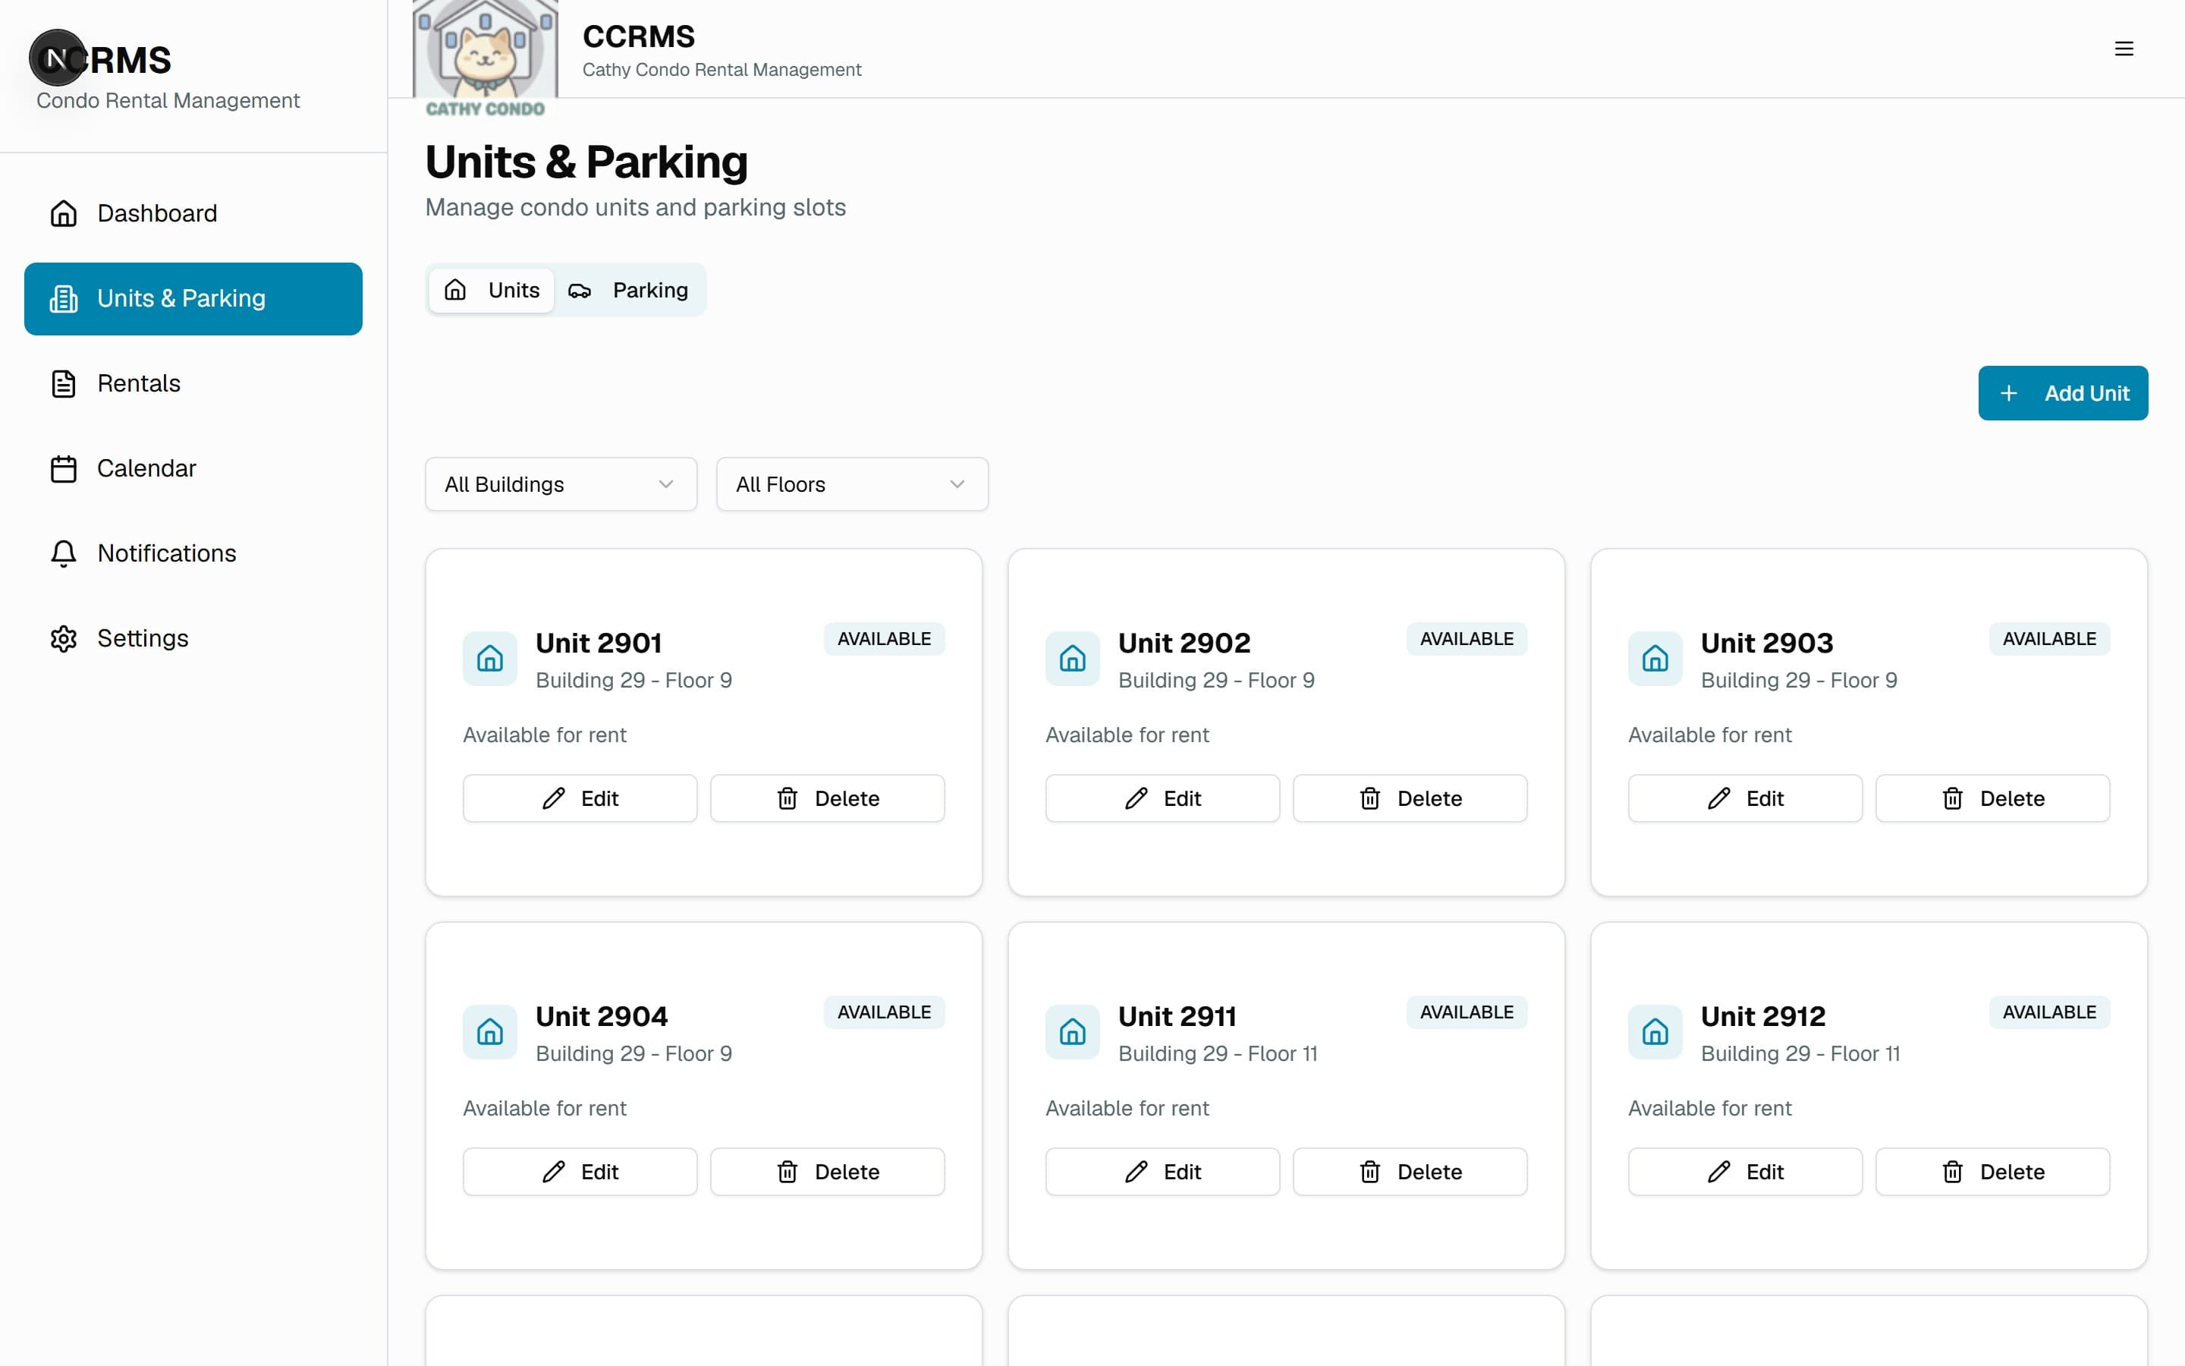Delete Unit 2903
Image resolution: width=2185 pixels, height=1366 pixels.
click(x=1993, y=798)
